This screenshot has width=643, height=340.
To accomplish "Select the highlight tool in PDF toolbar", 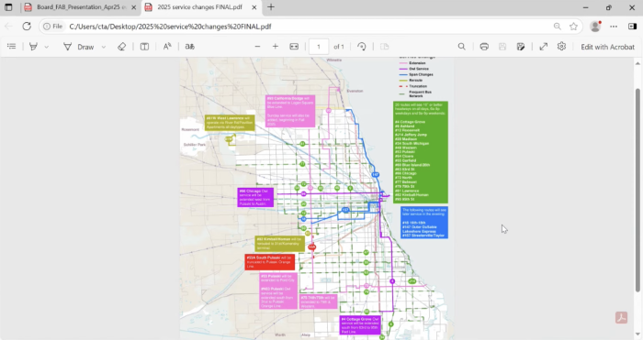I will point(33,47).
